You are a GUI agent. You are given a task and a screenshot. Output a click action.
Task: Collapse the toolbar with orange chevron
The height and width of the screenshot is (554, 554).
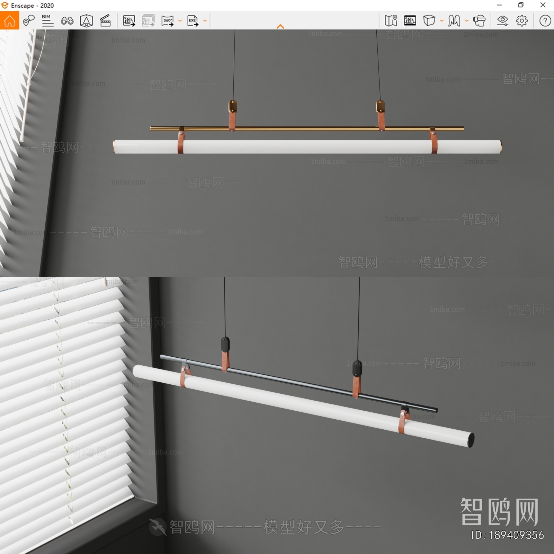pos(280,26)
